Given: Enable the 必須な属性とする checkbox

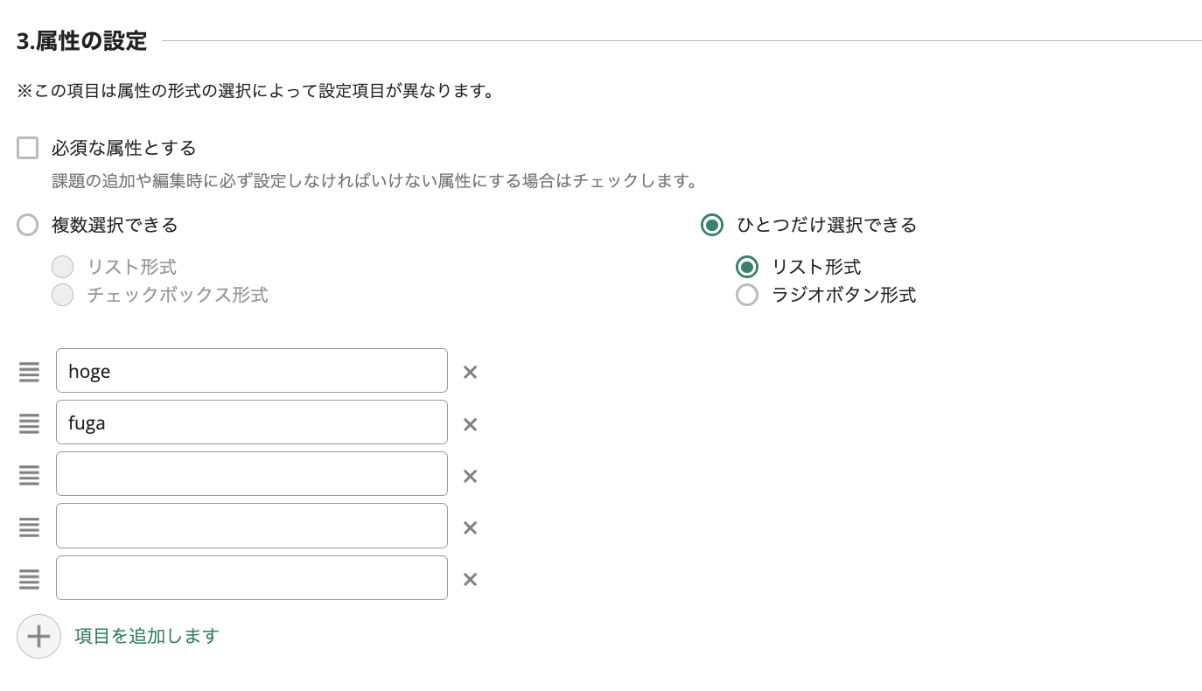Looking at the screenshot, I should [x=27, y=148].
